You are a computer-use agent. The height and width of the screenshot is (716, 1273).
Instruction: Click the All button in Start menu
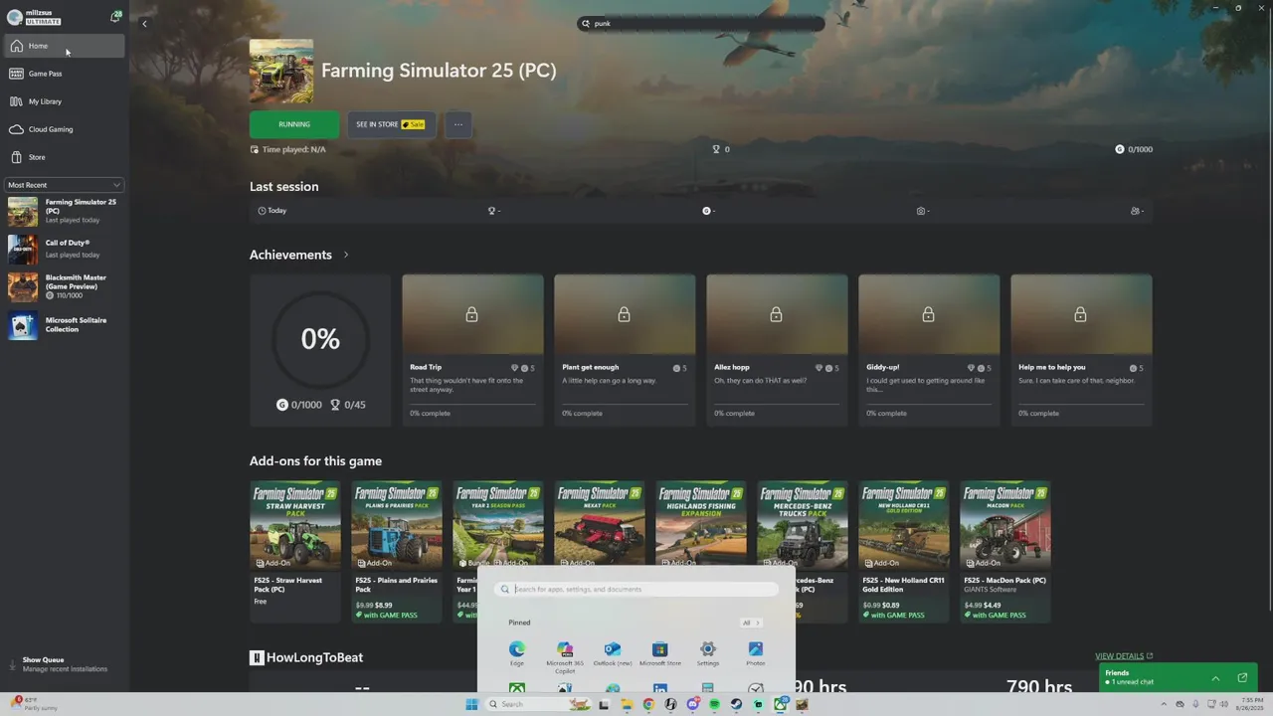click(x=751, y=623)
